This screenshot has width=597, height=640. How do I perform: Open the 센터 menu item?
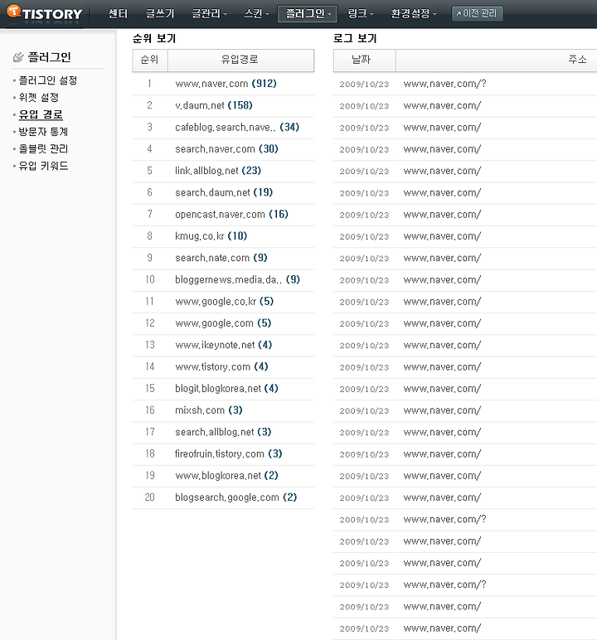pyautogui.click(x=118, y=13)
